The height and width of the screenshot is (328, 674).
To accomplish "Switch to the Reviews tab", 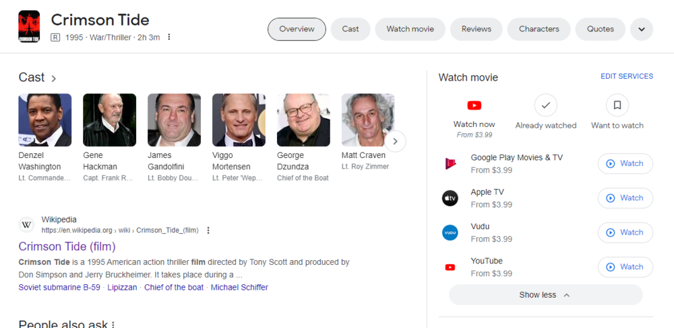I will coord(476,30).
